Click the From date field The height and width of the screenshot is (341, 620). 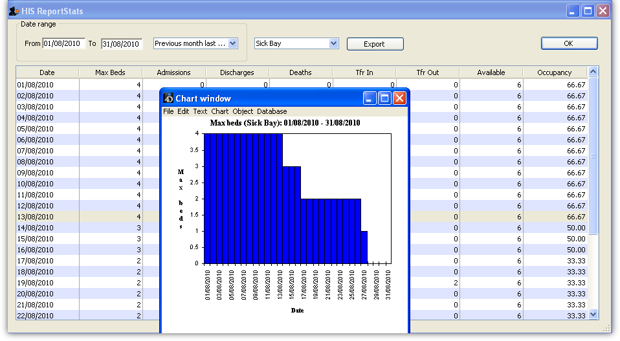tap(63, 44)
